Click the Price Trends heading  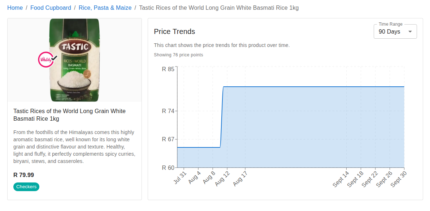click(174, 31)
